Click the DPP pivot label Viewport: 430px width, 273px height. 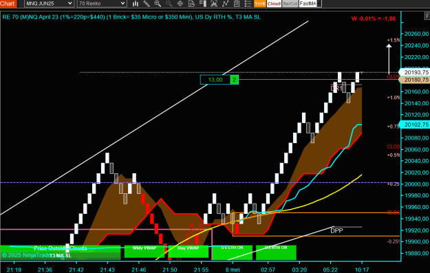[x=336, y=231]
